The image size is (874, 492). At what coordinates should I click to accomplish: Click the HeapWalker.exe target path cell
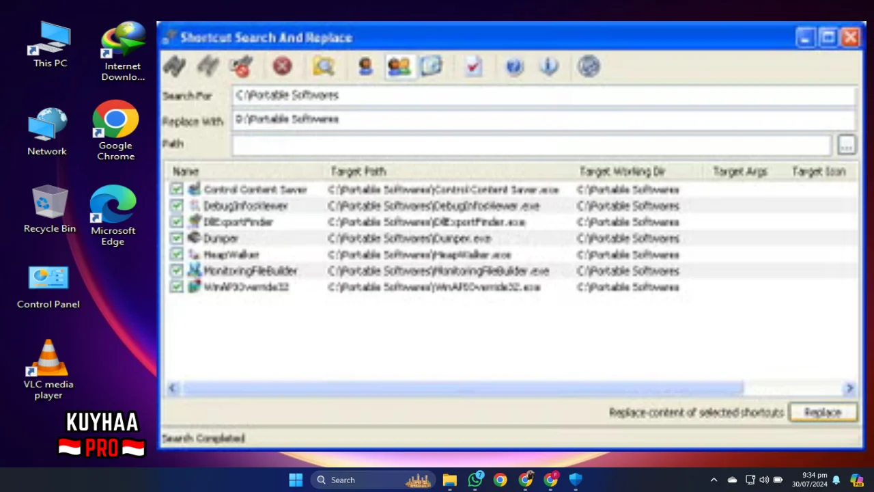click(419, 254)
